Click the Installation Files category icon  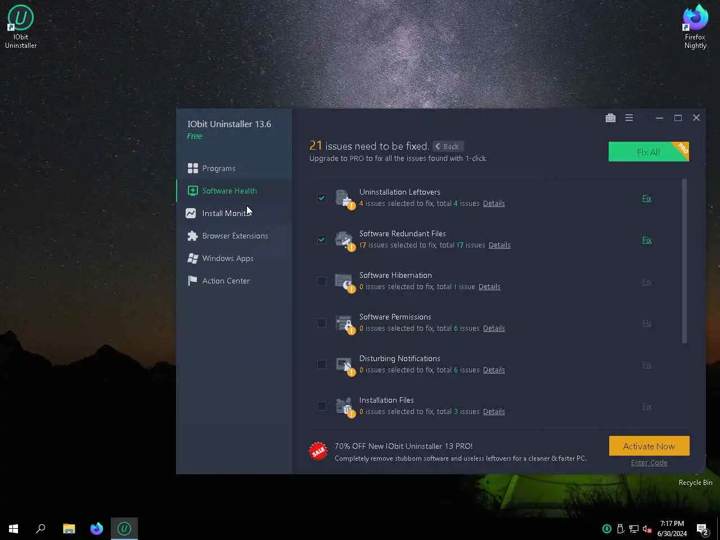point(344,407)
